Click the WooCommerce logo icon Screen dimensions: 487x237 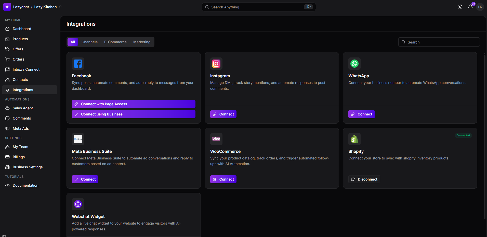pos(216,139)
